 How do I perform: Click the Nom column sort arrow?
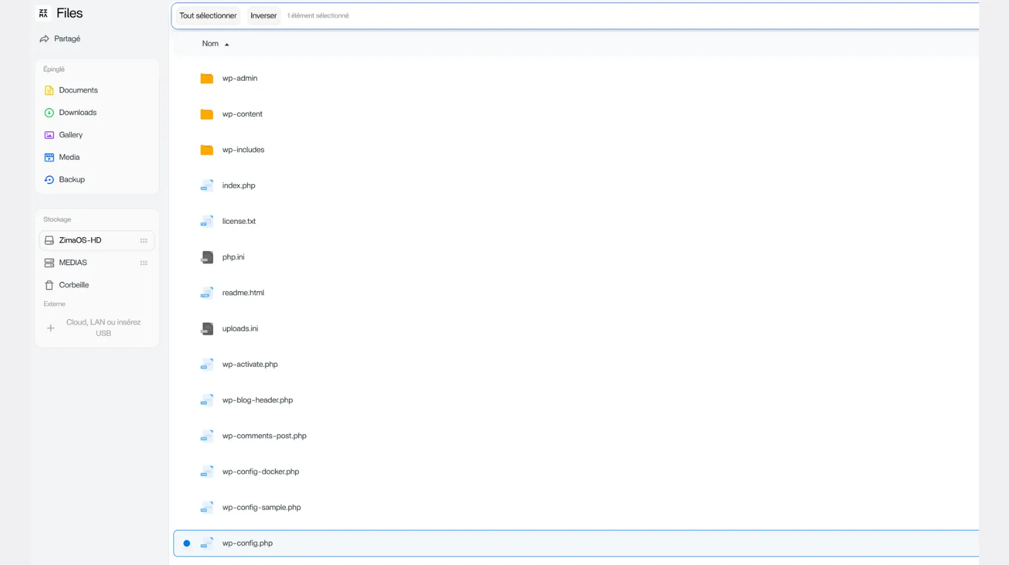[227, 44]
